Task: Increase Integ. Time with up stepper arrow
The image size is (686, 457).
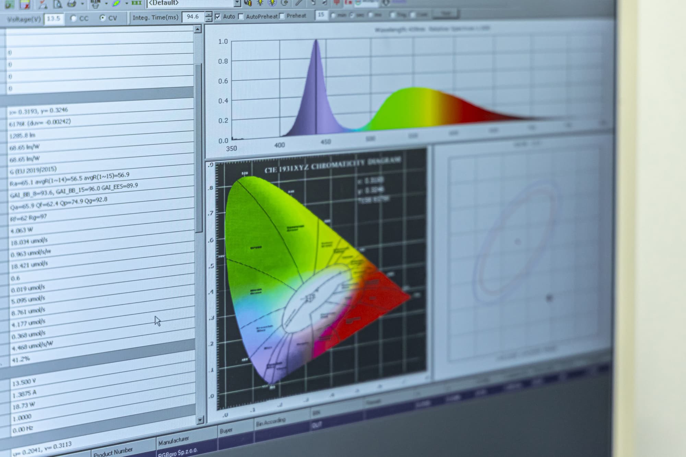Action: pyautogui.click(x=209, y=14)
